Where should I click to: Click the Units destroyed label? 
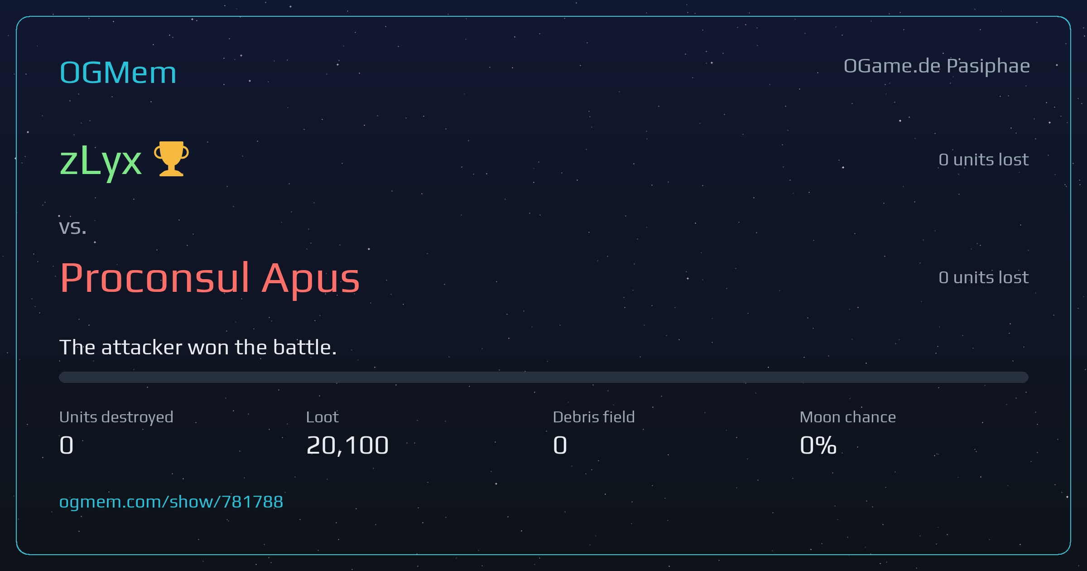click(116, 417)
